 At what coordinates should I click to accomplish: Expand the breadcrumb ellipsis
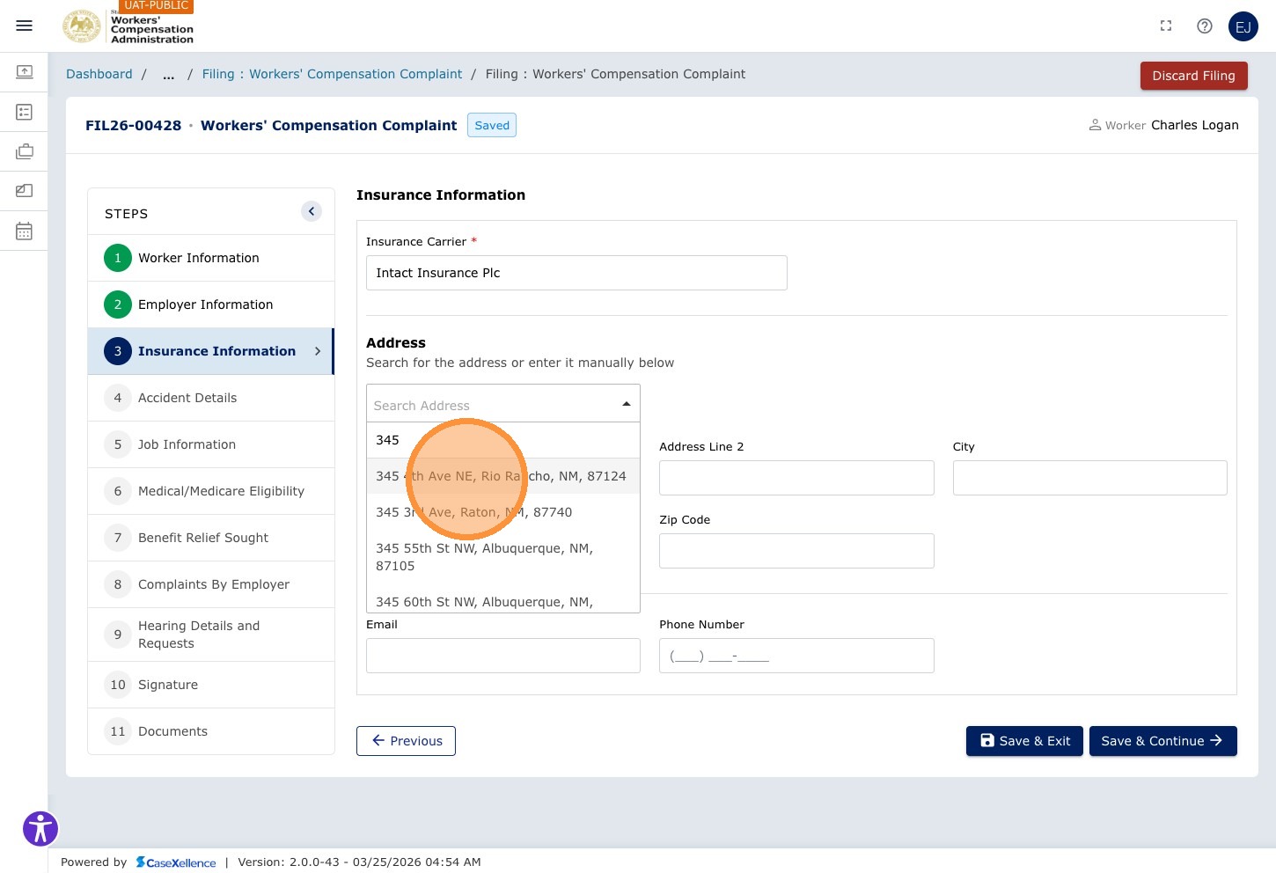tap(168, 74)
